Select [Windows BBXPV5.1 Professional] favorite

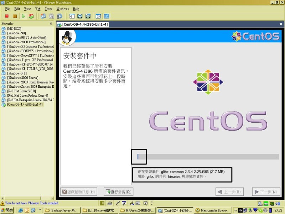coord(30,51)
